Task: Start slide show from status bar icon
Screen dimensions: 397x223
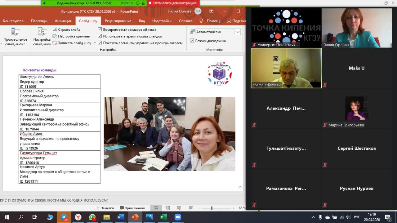Action: [191, 208]
